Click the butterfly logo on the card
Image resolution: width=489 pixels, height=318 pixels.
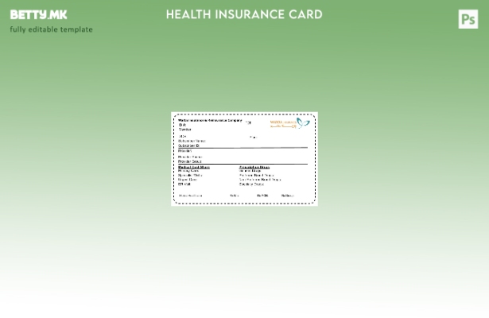(303, 123)
